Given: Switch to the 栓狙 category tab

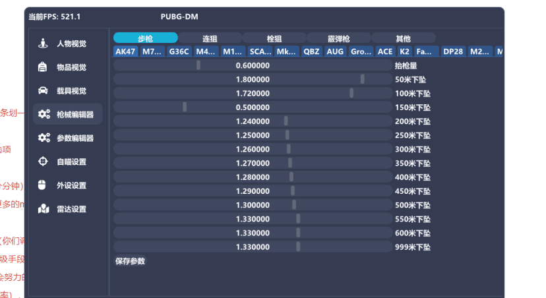Looking at the screenshot, I should pyautogui.click(x=274, y=38).
